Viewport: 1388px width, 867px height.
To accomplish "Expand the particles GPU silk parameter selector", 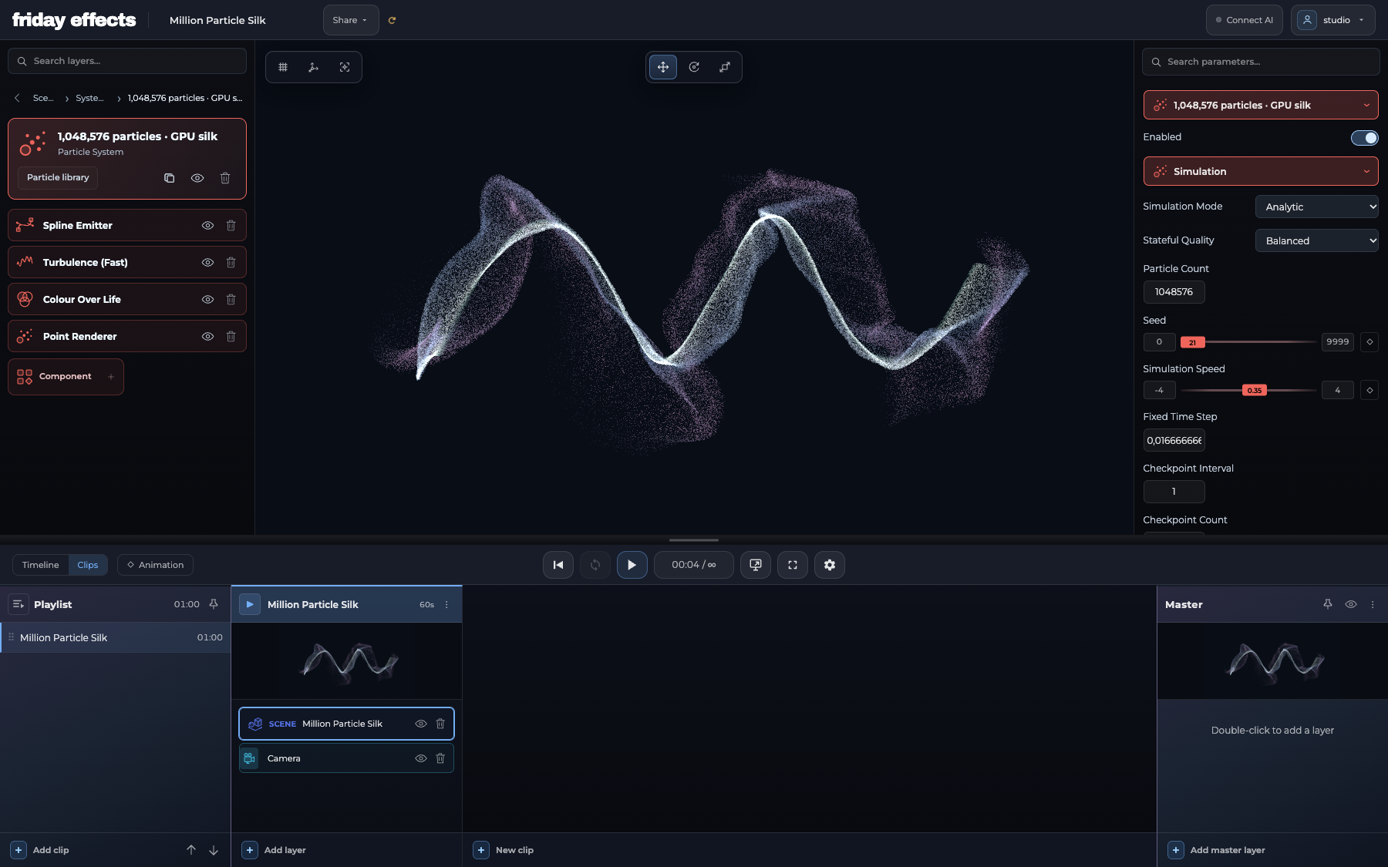I will coord(1261,105).
